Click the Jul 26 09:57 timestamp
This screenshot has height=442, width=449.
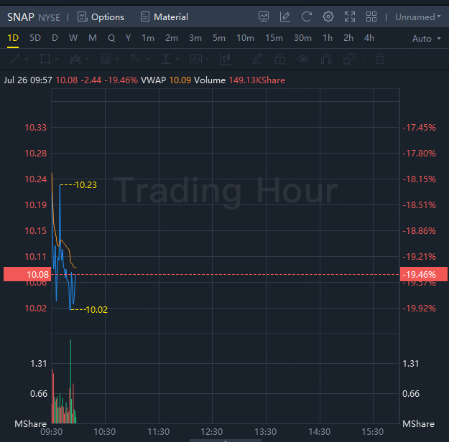[28, 80]
